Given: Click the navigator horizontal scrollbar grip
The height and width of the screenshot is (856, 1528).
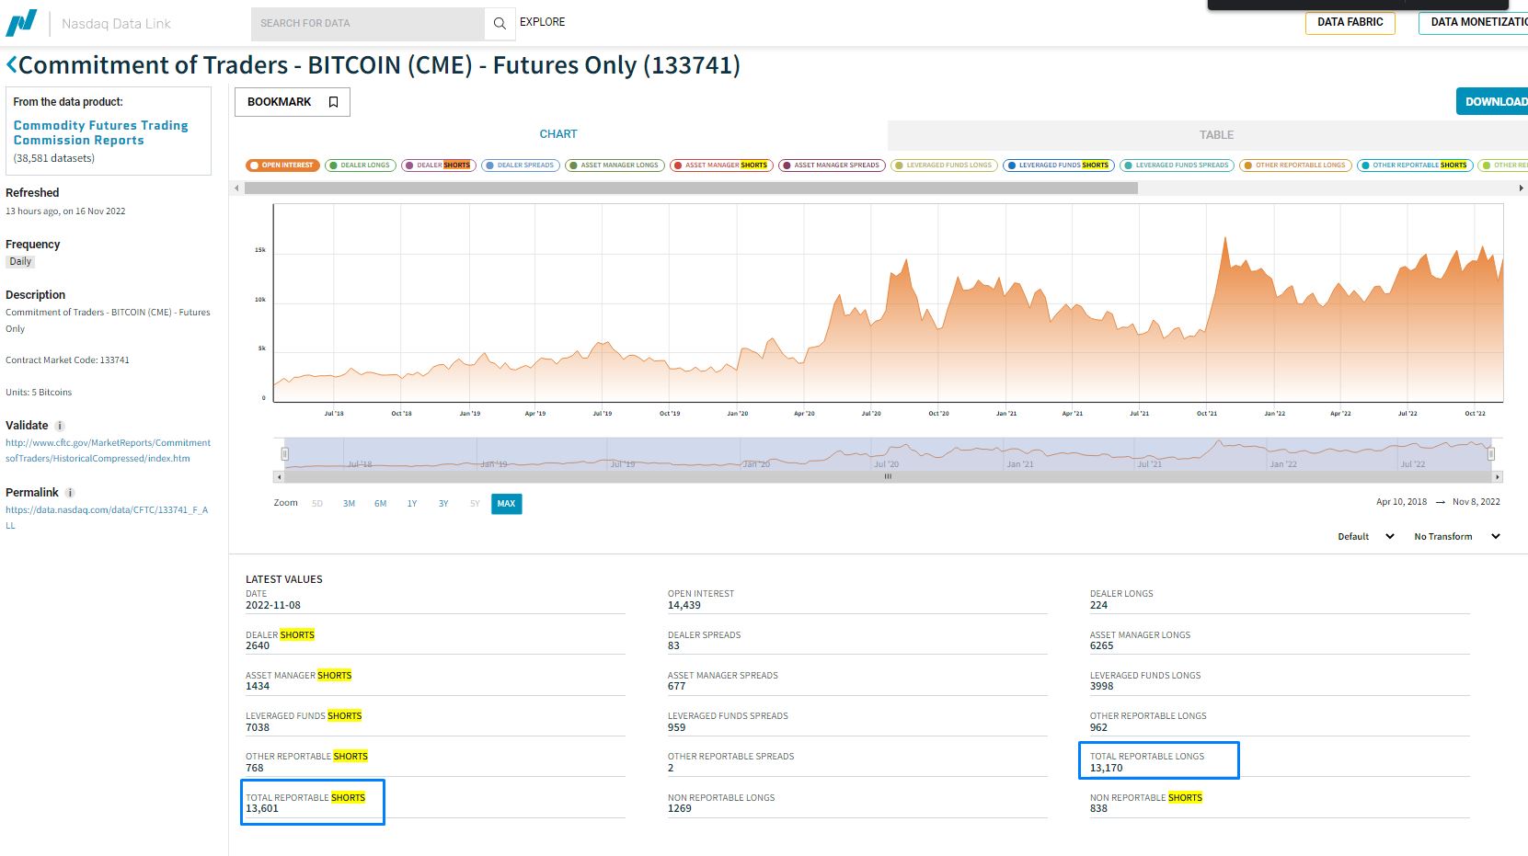Looking at the screenshot, I should pyautogui.click(x=888, y=477).
